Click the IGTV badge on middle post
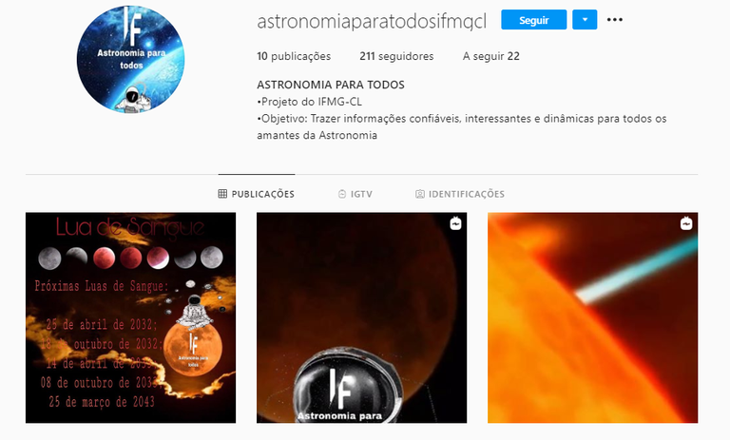Viewport: 730px width, 440px height. click(456, 223)
